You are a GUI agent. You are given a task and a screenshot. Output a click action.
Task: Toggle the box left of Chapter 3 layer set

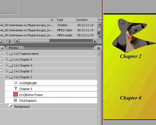click(1, 71)
